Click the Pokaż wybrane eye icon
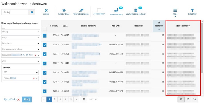The height and width of the screenshot is (105, 205). (x=64, y=10)
